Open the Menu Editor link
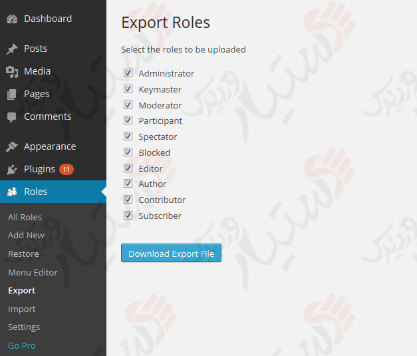Image resolution: width=417 pixels, height=356 pixels. 33,273
